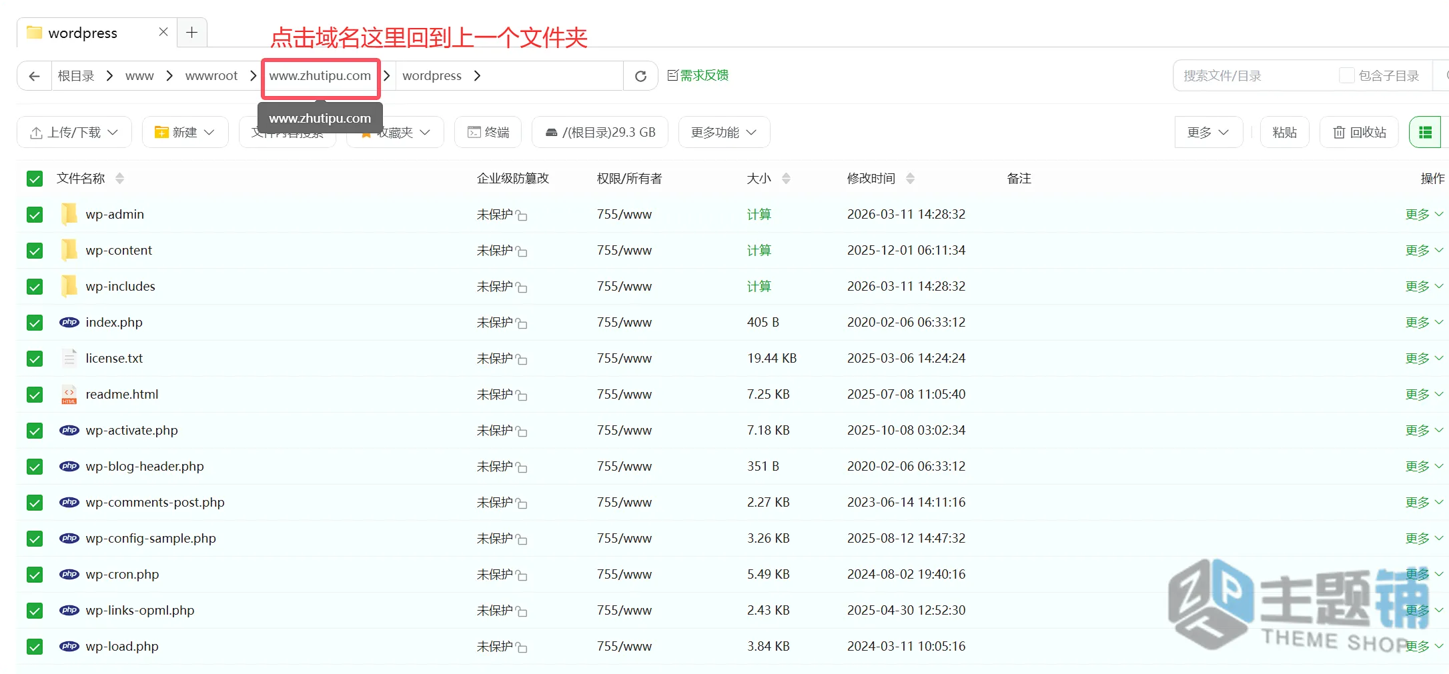Uncheck the wp-admin row checkbox
1449x674 pixels.
(35, 215)
